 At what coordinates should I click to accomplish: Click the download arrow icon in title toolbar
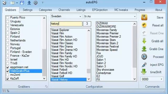pyautogui.click(x=29, y=3)
